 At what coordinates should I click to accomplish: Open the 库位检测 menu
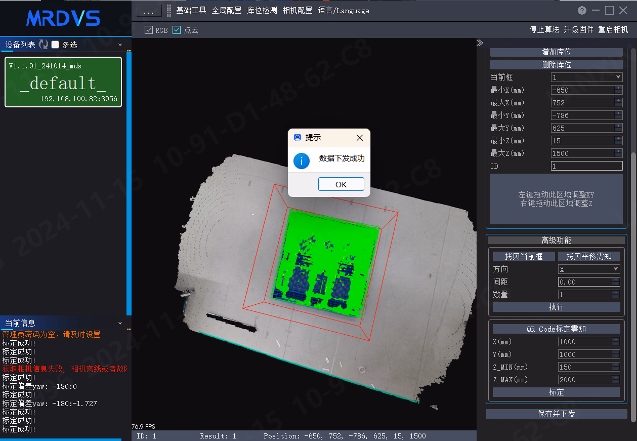point(262,10)
